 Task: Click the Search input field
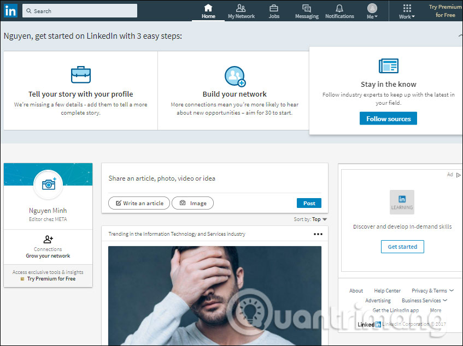point(79,10)
